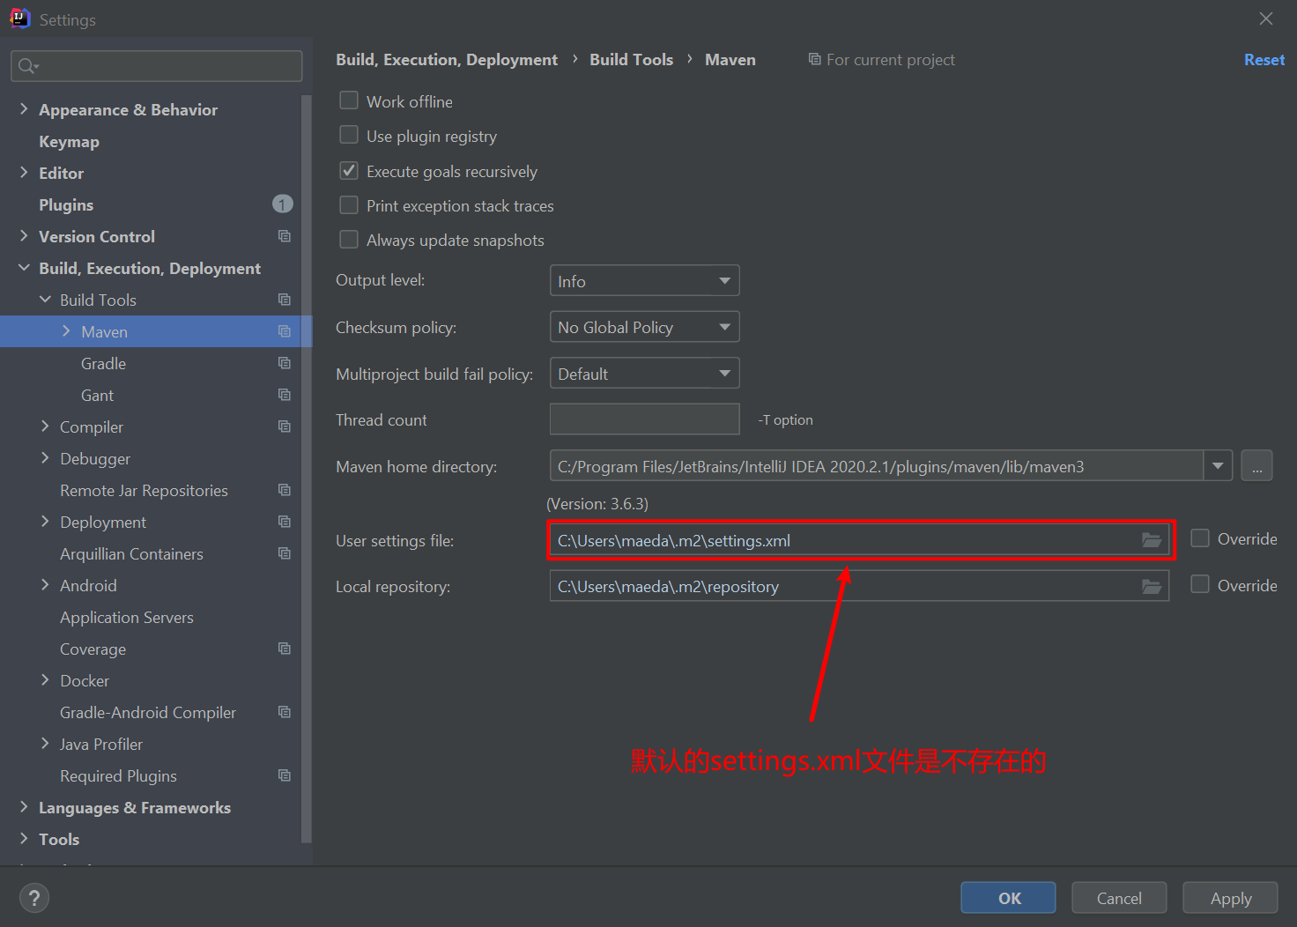Enable Always update snapshots checkbox

349,239
